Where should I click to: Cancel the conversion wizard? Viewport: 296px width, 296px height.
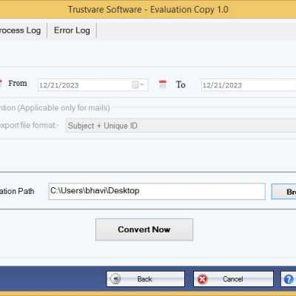click(x=233, y=279)
